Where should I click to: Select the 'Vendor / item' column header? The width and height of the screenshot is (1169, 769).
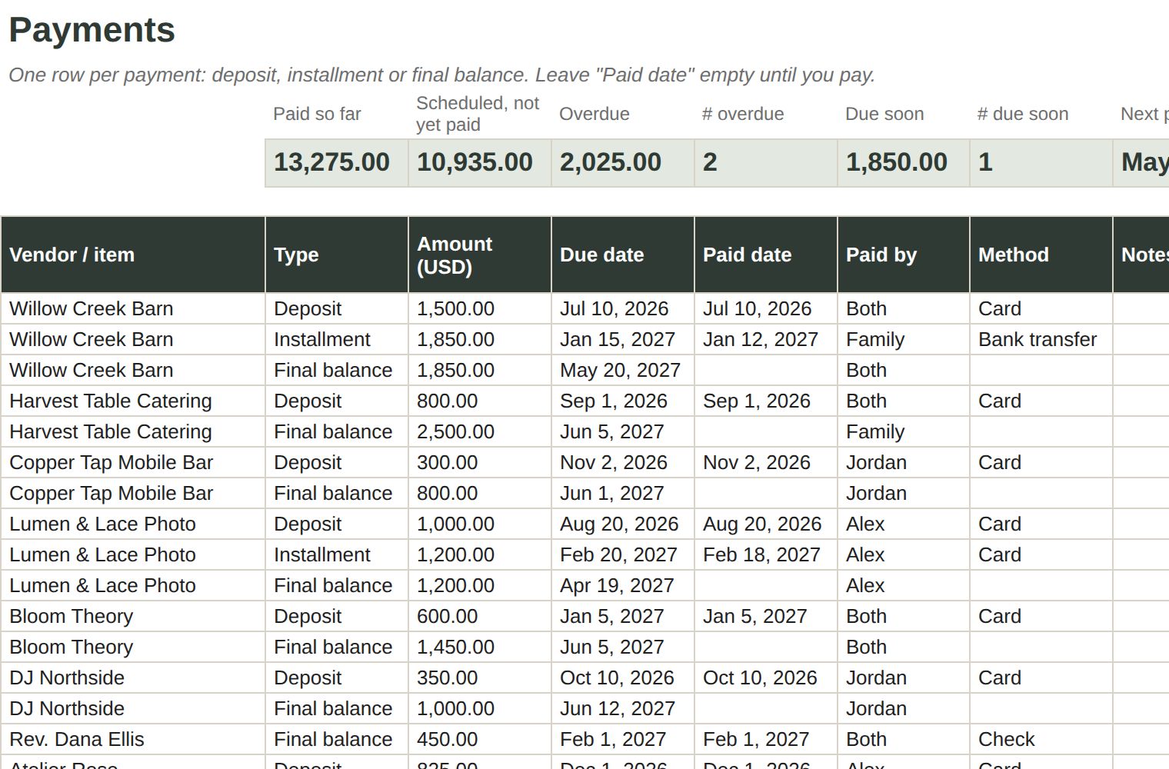pos(133,255)
